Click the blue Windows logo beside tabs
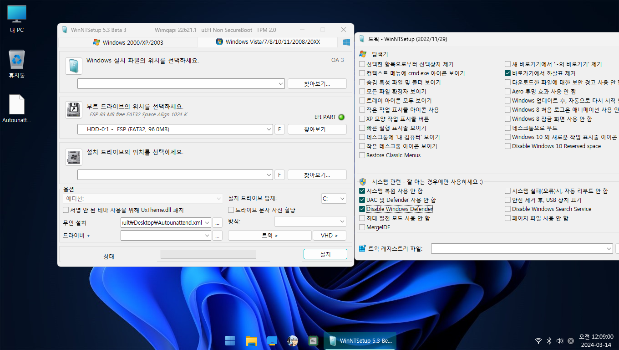The width and height of the screenshot is (619, 350). pyautogui.click(x=346, y=42)
